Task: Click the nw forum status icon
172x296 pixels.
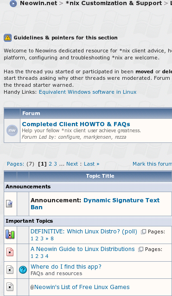Action: pos(12,130)
